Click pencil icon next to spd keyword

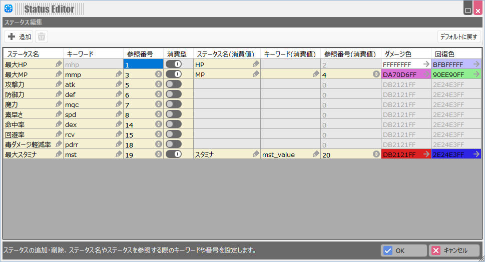[x=119, y=114]
